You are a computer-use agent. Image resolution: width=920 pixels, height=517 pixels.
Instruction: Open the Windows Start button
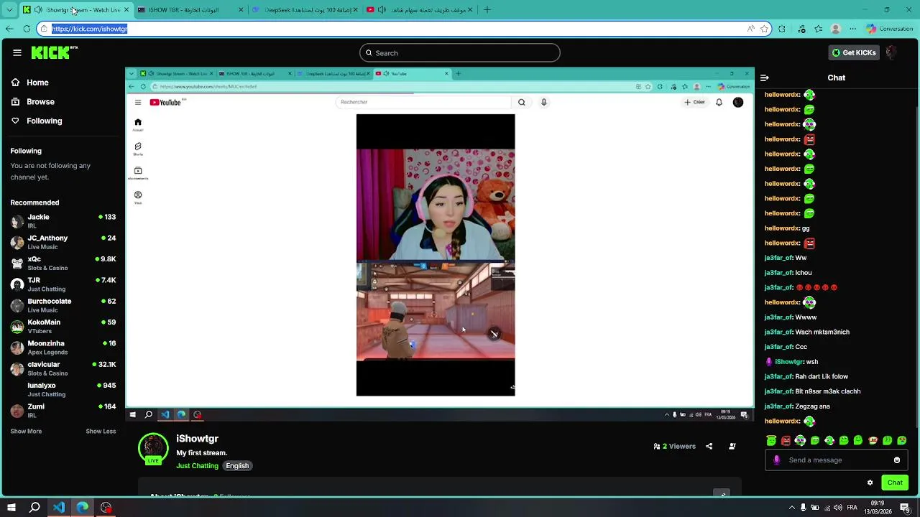point(11,508)
